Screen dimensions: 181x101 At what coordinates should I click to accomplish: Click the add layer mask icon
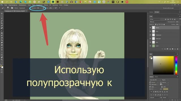[x=167, y=49]
